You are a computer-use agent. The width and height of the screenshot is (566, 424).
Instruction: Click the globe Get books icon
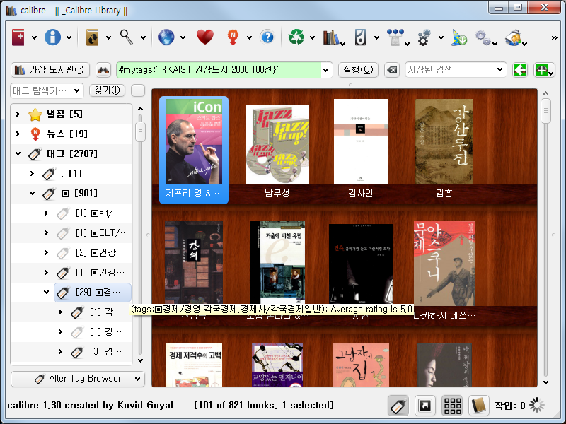[x=166, y=37]
